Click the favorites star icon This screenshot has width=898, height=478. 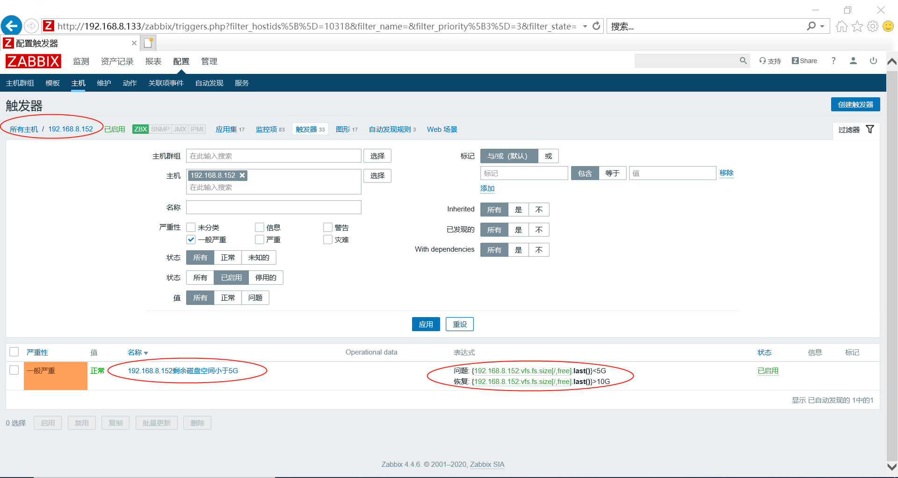click(857, 26)
